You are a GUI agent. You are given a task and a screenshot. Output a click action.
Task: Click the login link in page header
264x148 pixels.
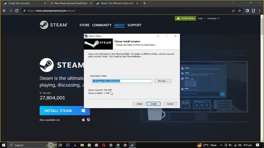[x=200, y=18]
